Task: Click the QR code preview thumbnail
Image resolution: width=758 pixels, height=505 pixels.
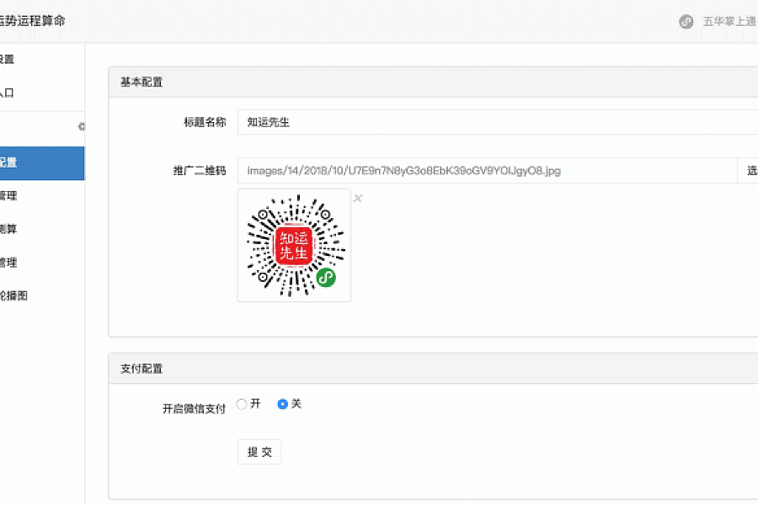Action: [294, 246]
